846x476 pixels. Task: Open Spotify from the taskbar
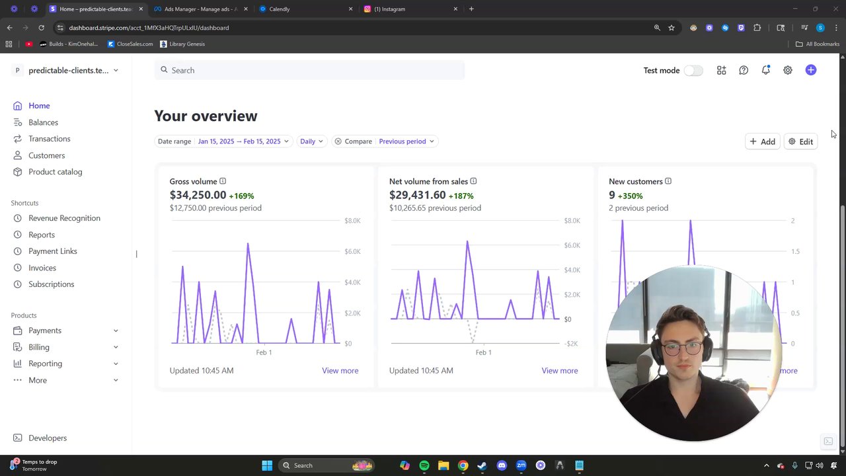click(424, 465)
